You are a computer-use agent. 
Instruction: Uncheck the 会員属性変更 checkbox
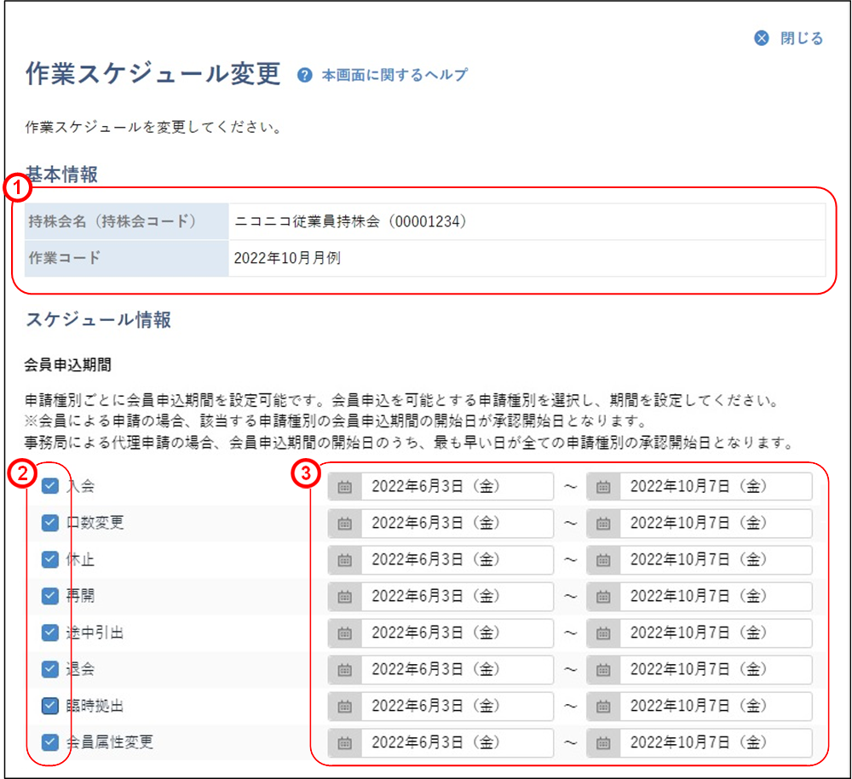(x=50, y=742)
